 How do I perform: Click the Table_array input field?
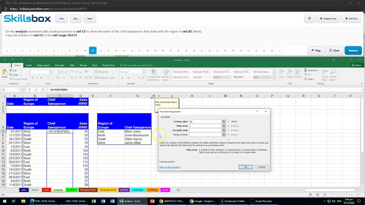(205, 126)
